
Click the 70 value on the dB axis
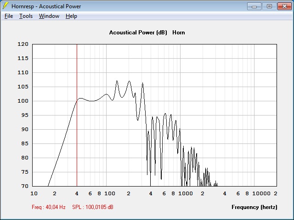pyautogui.click(x=24, y=186)
